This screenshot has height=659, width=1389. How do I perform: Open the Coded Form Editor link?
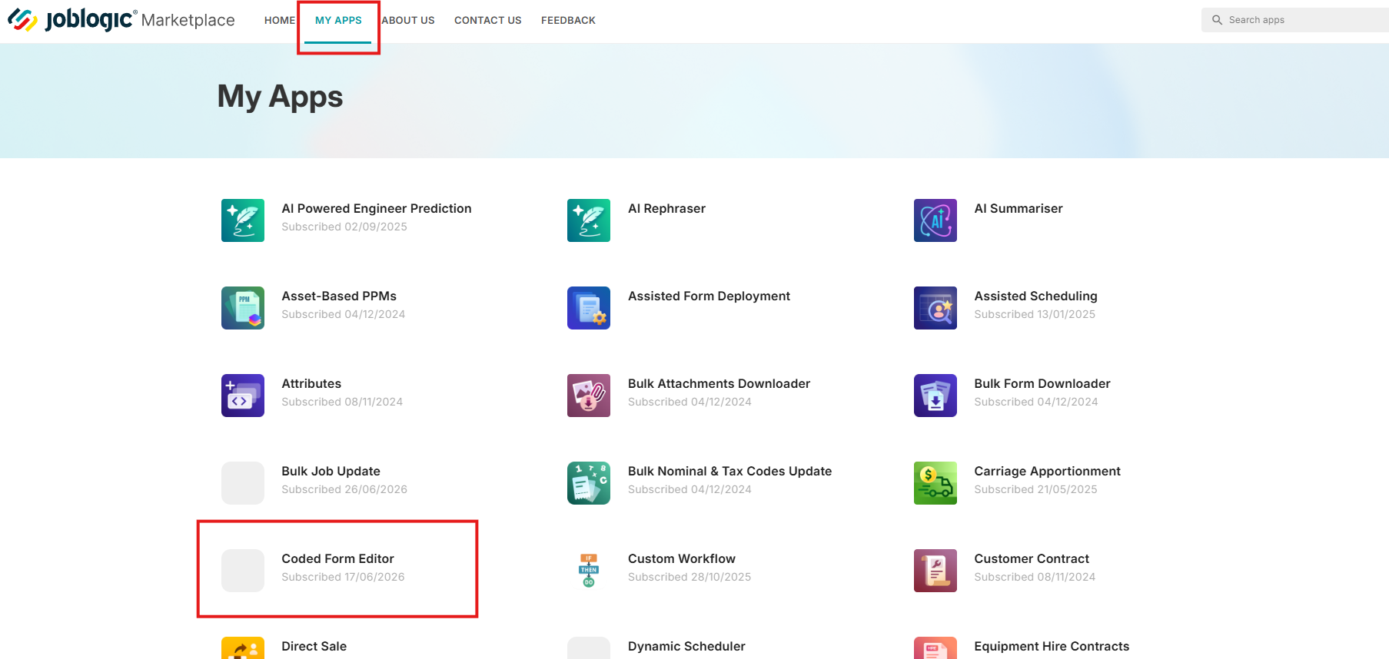click(337, 558)
